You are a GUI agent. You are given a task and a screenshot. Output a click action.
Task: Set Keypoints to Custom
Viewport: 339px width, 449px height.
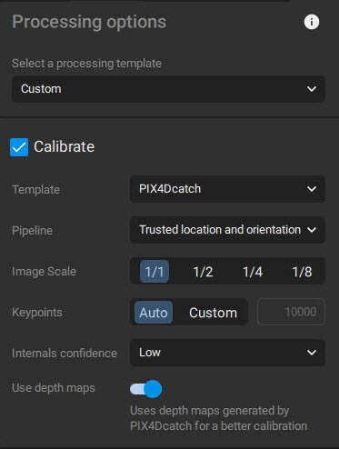[213, 313]
